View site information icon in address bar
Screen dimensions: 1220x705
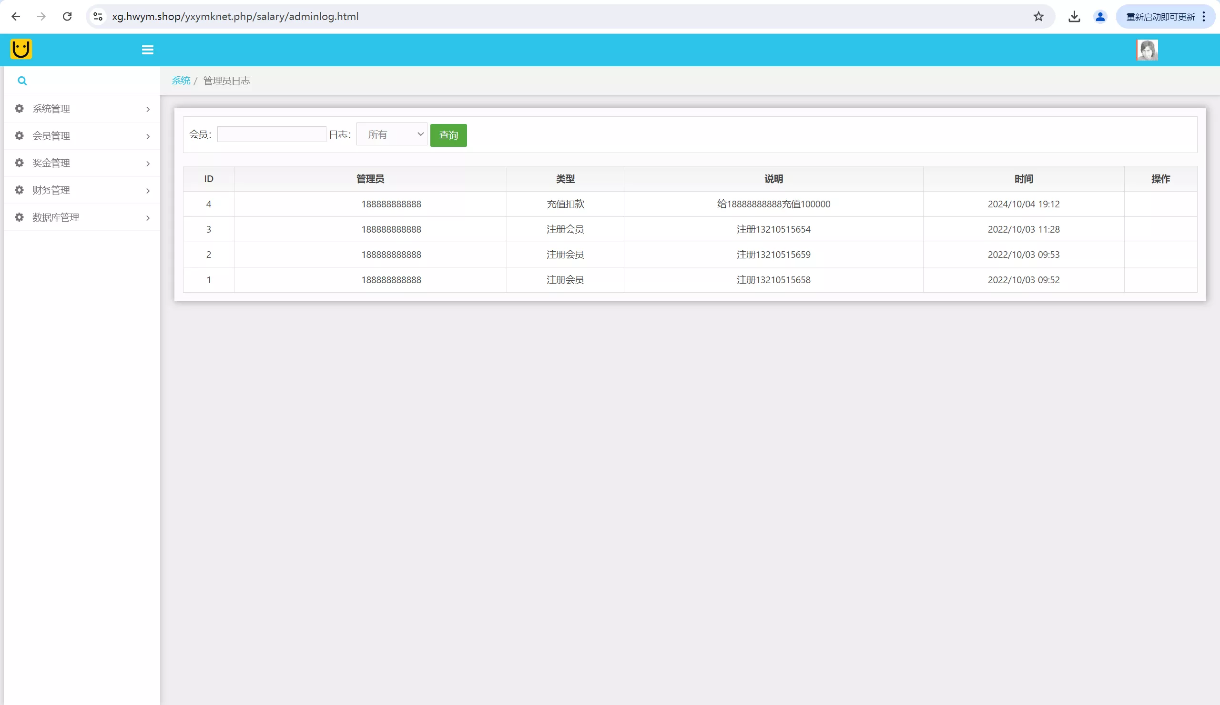(x=98, y=17)
